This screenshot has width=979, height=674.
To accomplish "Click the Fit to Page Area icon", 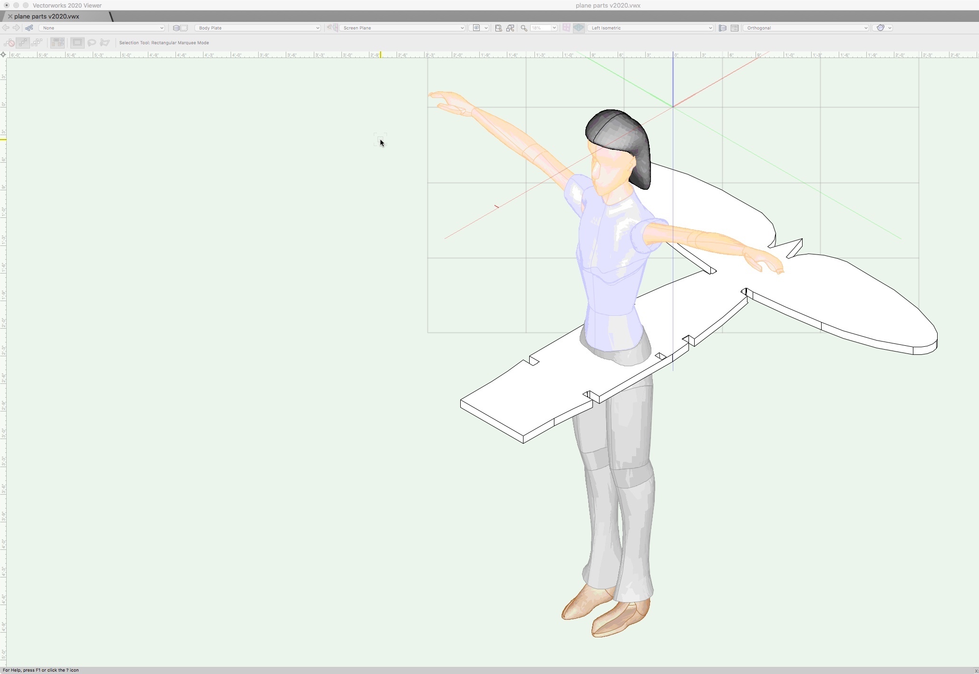I will pyautogui.click(x=498, y=28).
